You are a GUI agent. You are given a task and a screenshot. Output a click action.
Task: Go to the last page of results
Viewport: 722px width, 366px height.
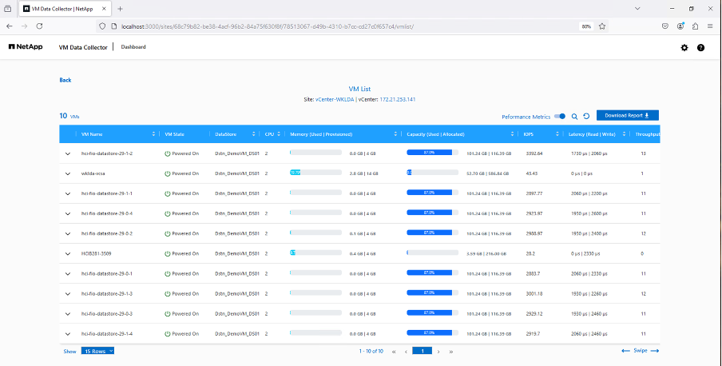pos(451,351)
